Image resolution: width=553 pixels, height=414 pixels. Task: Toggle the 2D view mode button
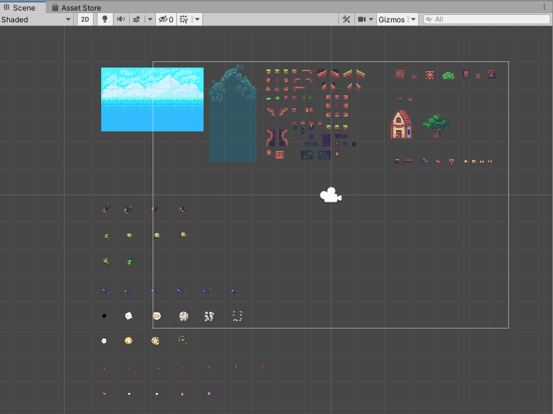85,19
